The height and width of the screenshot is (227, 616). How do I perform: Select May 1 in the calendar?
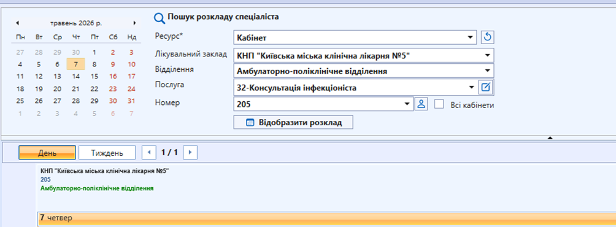click(94, 52)
